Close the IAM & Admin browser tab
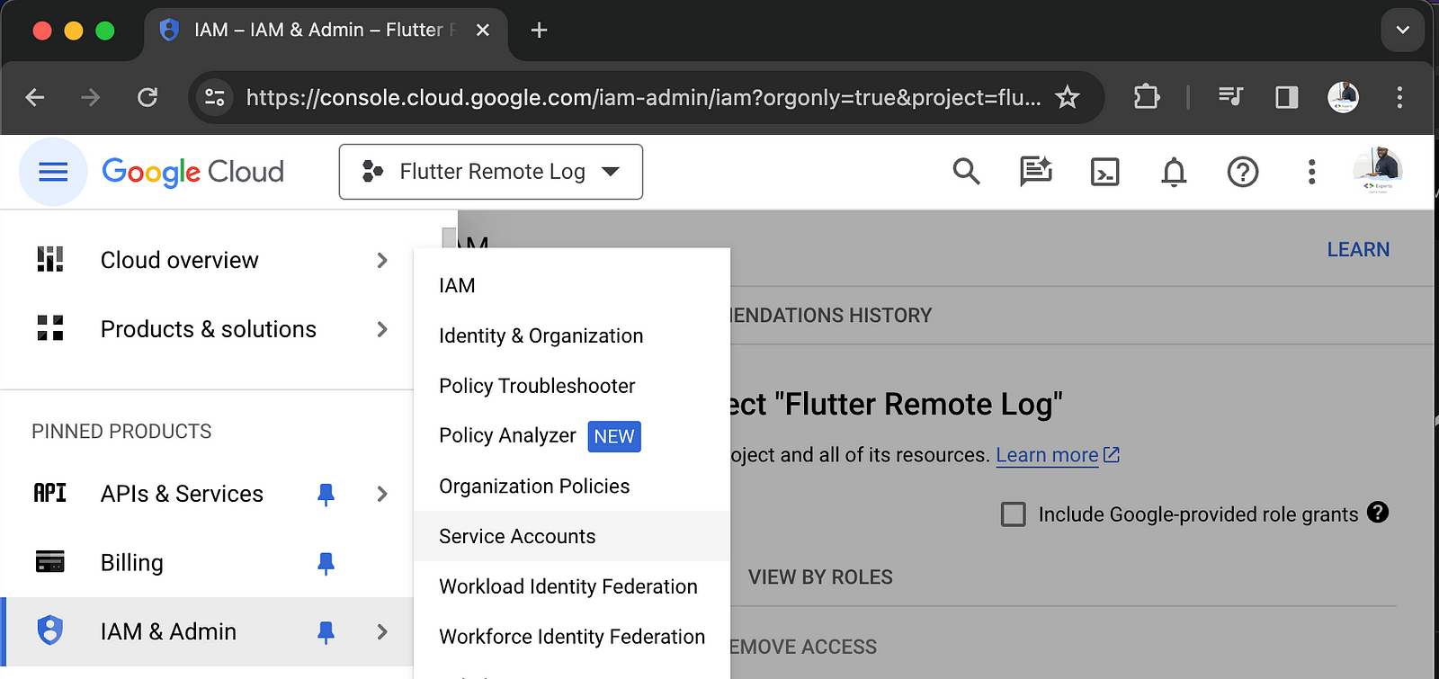This screenshot has height=679, width=1439. pos(483,31)
